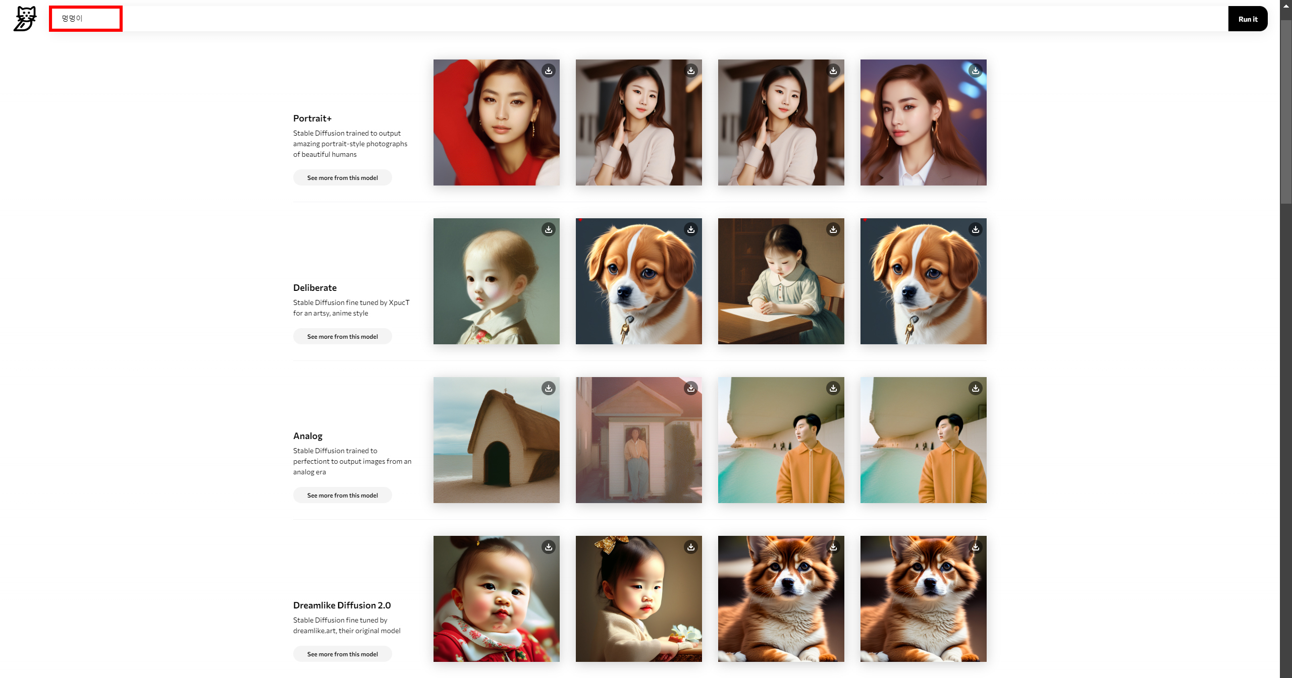Download third Dreamlike image, fluffy puppy
Image resolution: width=1292 pixels, height=678 pixels.
833,547
